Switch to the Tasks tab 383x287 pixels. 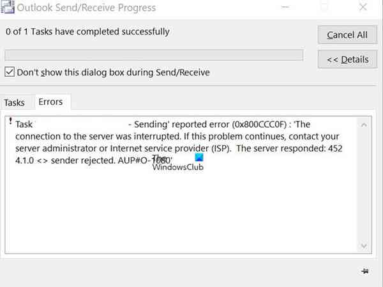(x=15, y=102)
